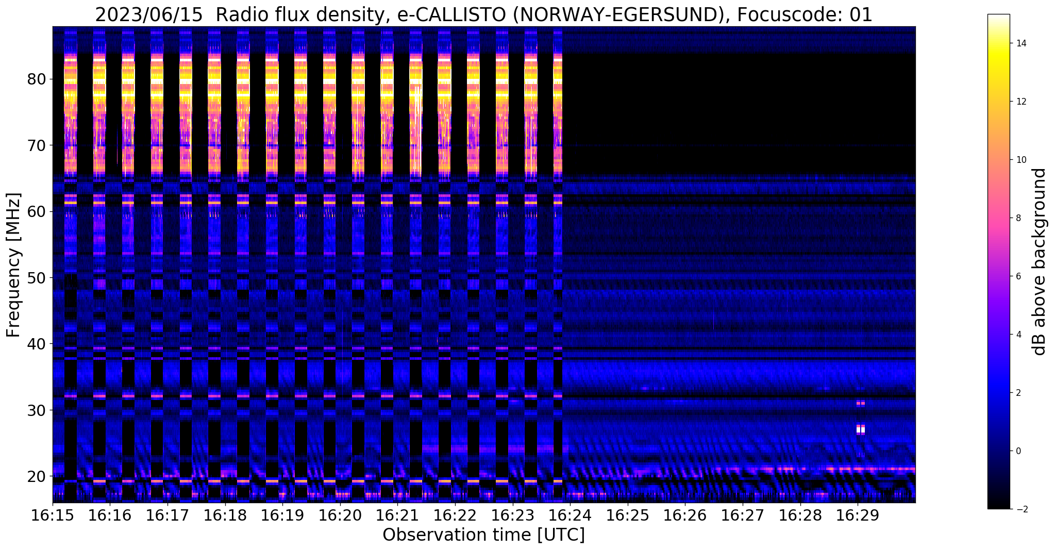Click the 16:23 time tick label
1055x550 pixels.
513,515
